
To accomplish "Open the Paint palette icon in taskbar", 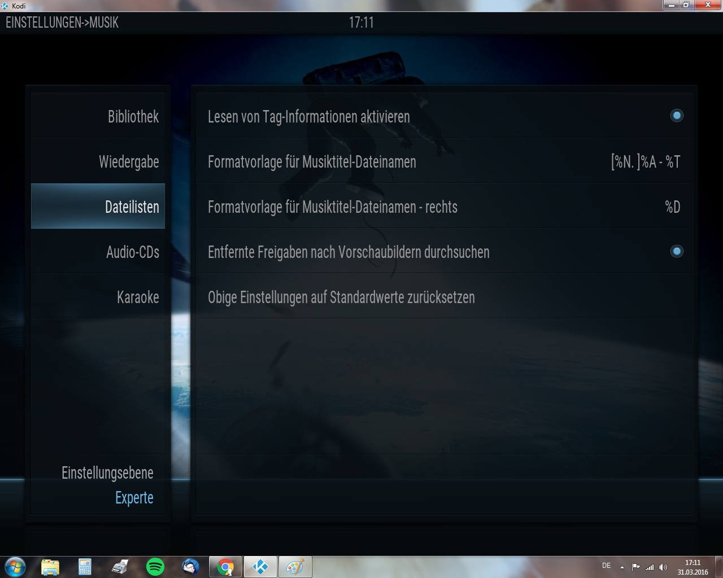I will pos(295,566).
